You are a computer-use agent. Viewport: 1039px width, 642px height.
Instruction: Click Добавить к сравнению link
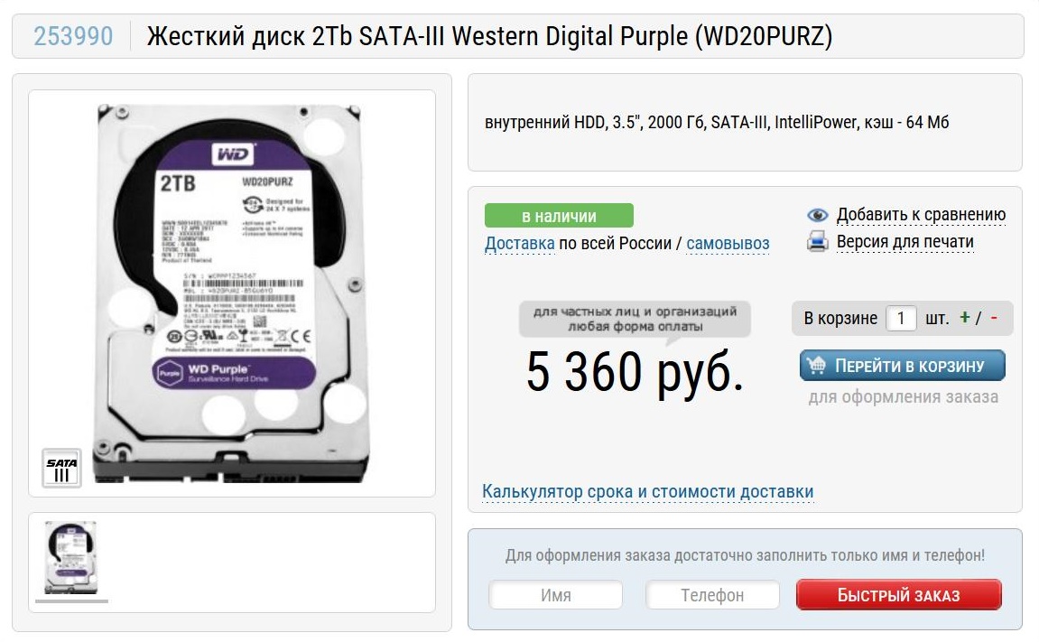click(x=921, y=215)
